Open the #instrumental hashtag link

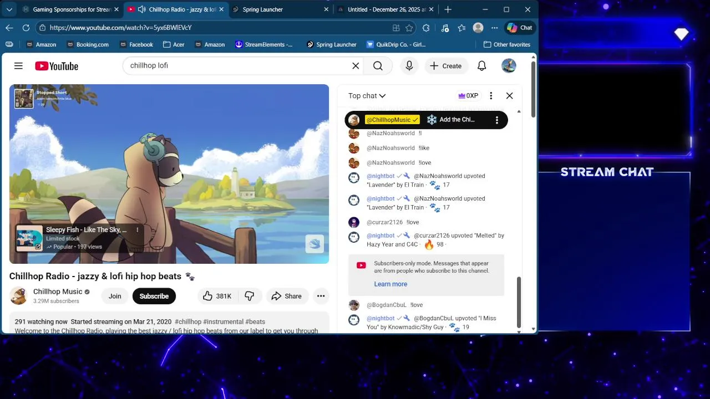pos(223,321)
